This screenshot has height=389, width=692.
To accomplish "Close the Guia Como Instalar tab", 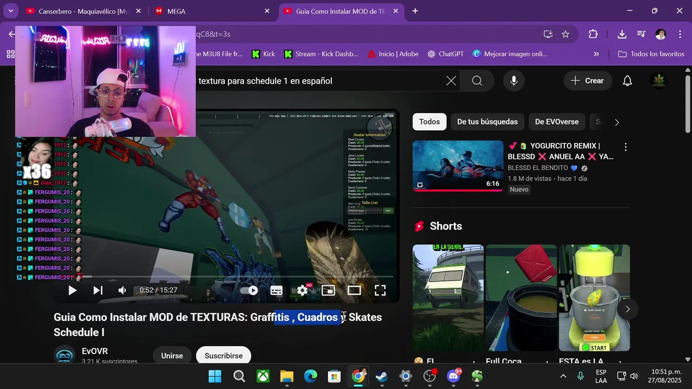I will (x=396, y=11).
